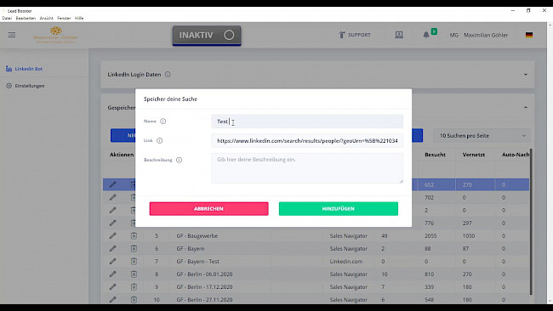Open the Support page
The image size is (553, 311).
[355, 35]
